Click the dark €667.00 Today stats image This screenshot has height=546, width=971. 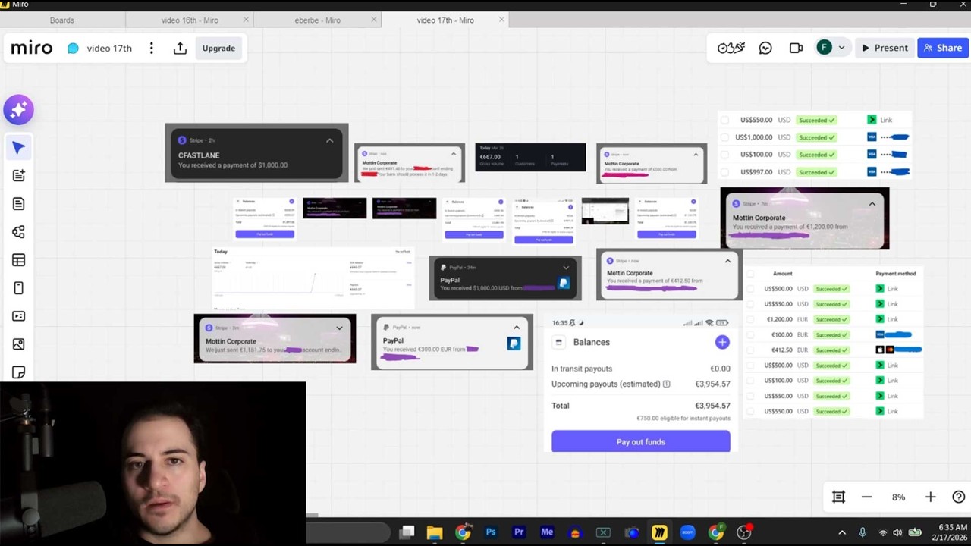(x=530, y=157)
